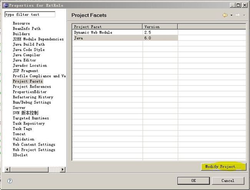Open the Forward history dropdown arrow
This screenshot has height=190, width=250.
(x=244, y=15)
